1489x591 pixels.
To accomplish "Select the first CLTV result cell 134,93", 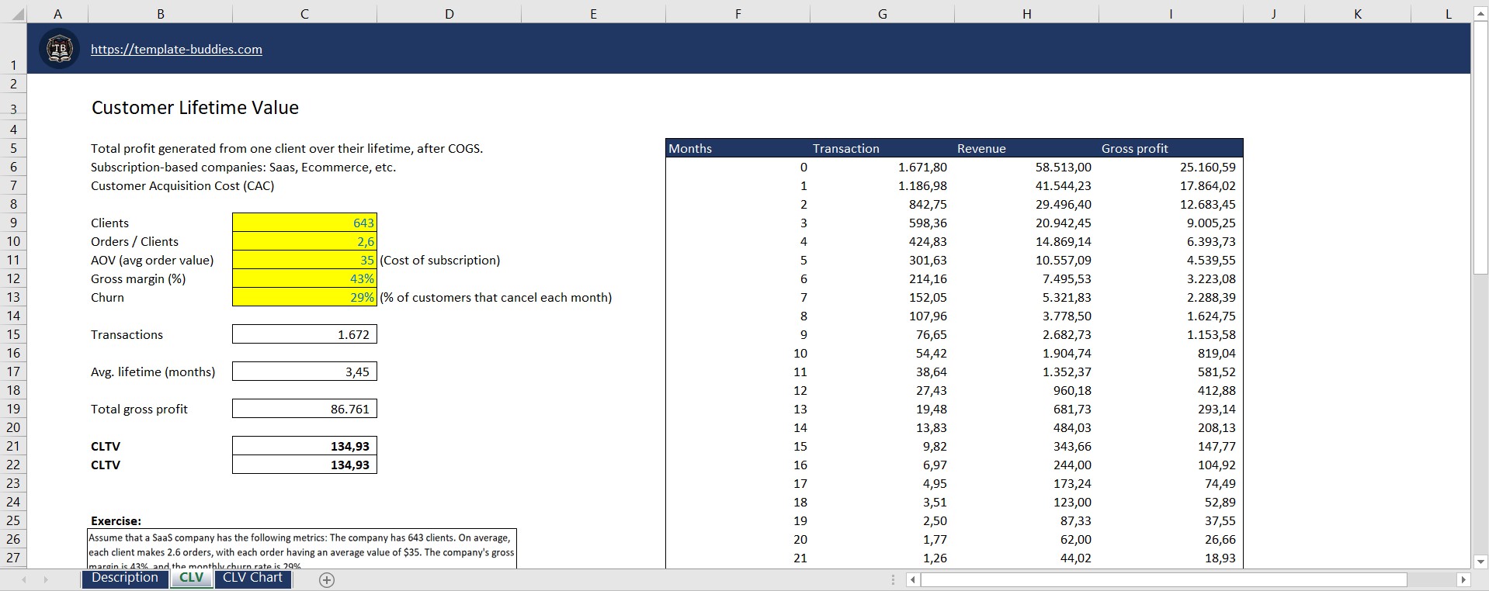I will coord(304,446).
